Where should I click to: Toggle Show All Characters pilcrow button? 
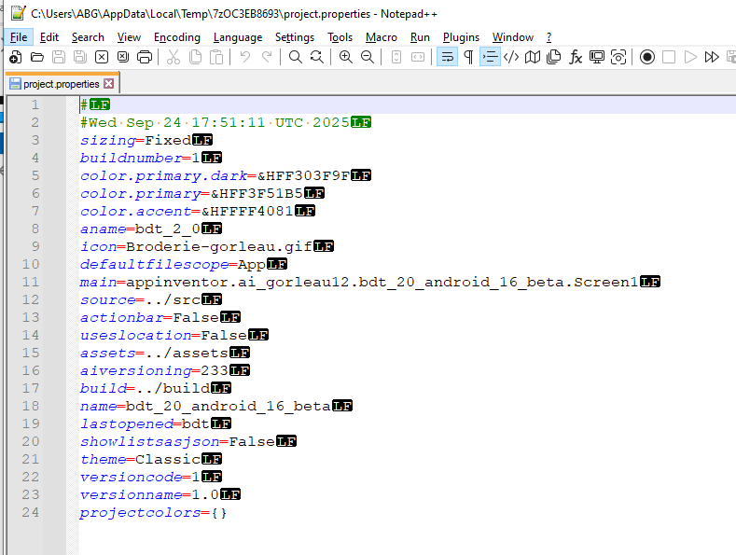click(468, 57)
